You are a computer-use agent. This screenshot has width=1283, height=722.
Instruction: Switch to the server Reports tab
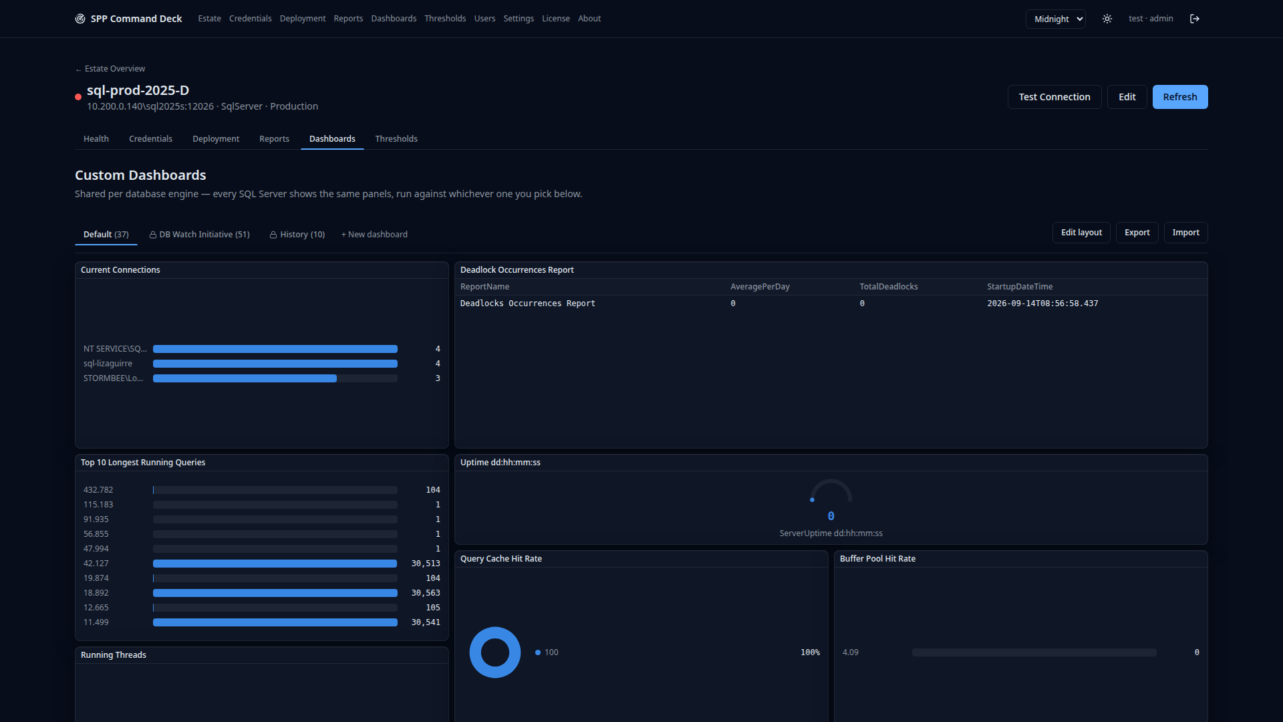point(275,139)
